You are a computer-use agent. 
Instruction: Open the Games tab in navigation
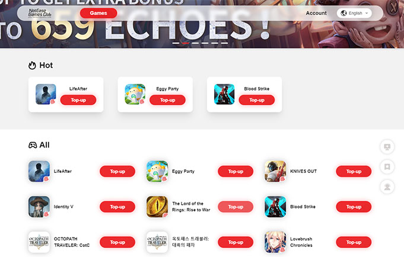(98, 13)
